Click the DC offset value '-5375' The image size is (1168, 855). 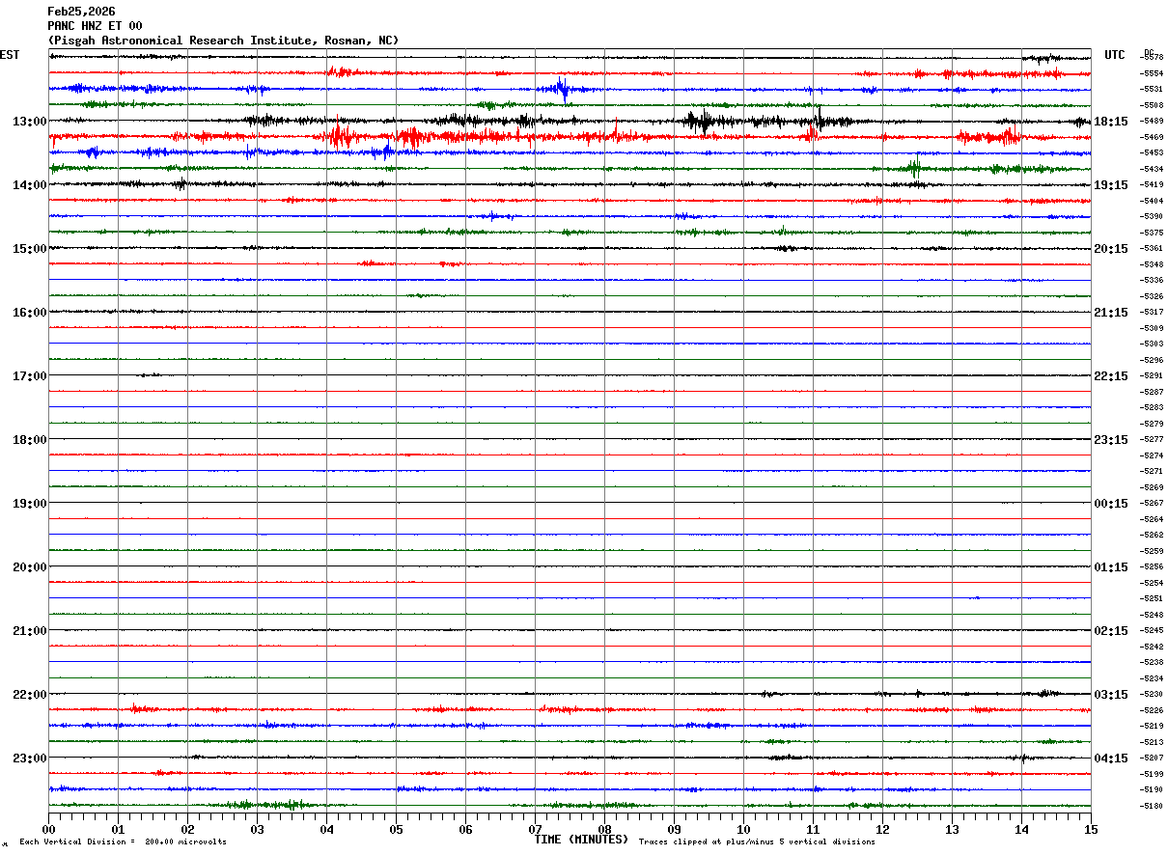click(x=1152, y=233)
